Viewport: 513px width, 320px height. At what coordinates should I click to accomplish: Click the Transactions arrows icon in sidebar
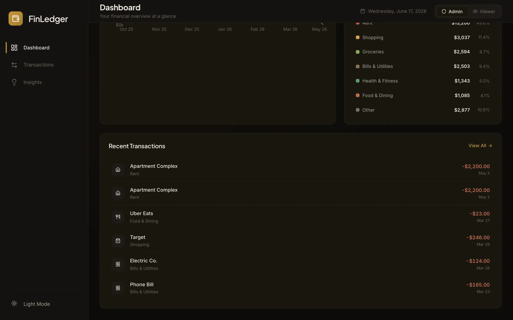[x=14, y=65]
